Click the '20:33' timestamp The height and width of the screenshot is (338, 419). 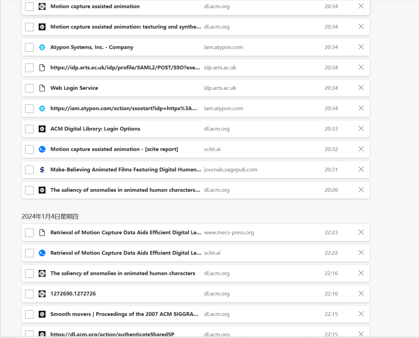tap(331, 129)
